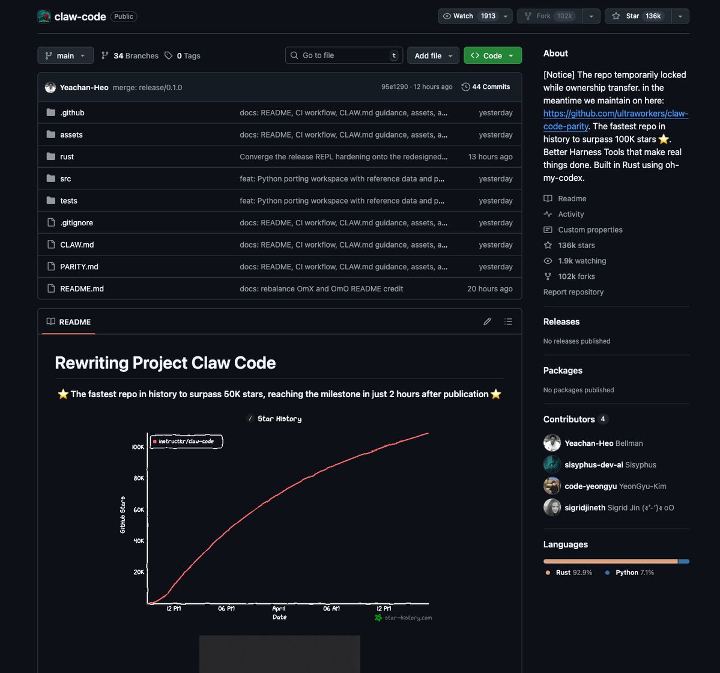Image resolution: width=720 pixels, height=673 pixels.
Task: Open the green Code dropdown
Action: 492,56
